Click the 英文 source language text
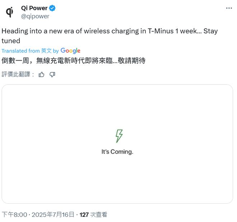Screen dimensions: 237x222 (x=46, y=51)
